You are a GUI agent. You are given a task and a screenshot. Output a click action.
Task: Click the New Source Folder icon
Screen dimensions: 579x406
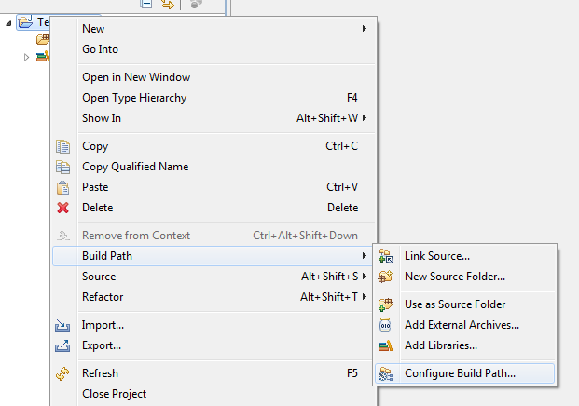pyautogui.click(x=385, y=277)
